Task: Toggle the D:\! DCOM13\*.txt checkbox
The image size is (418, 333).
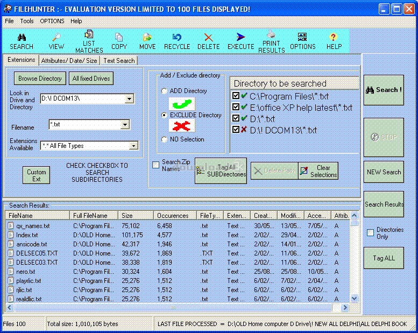Action: (236, 130)
